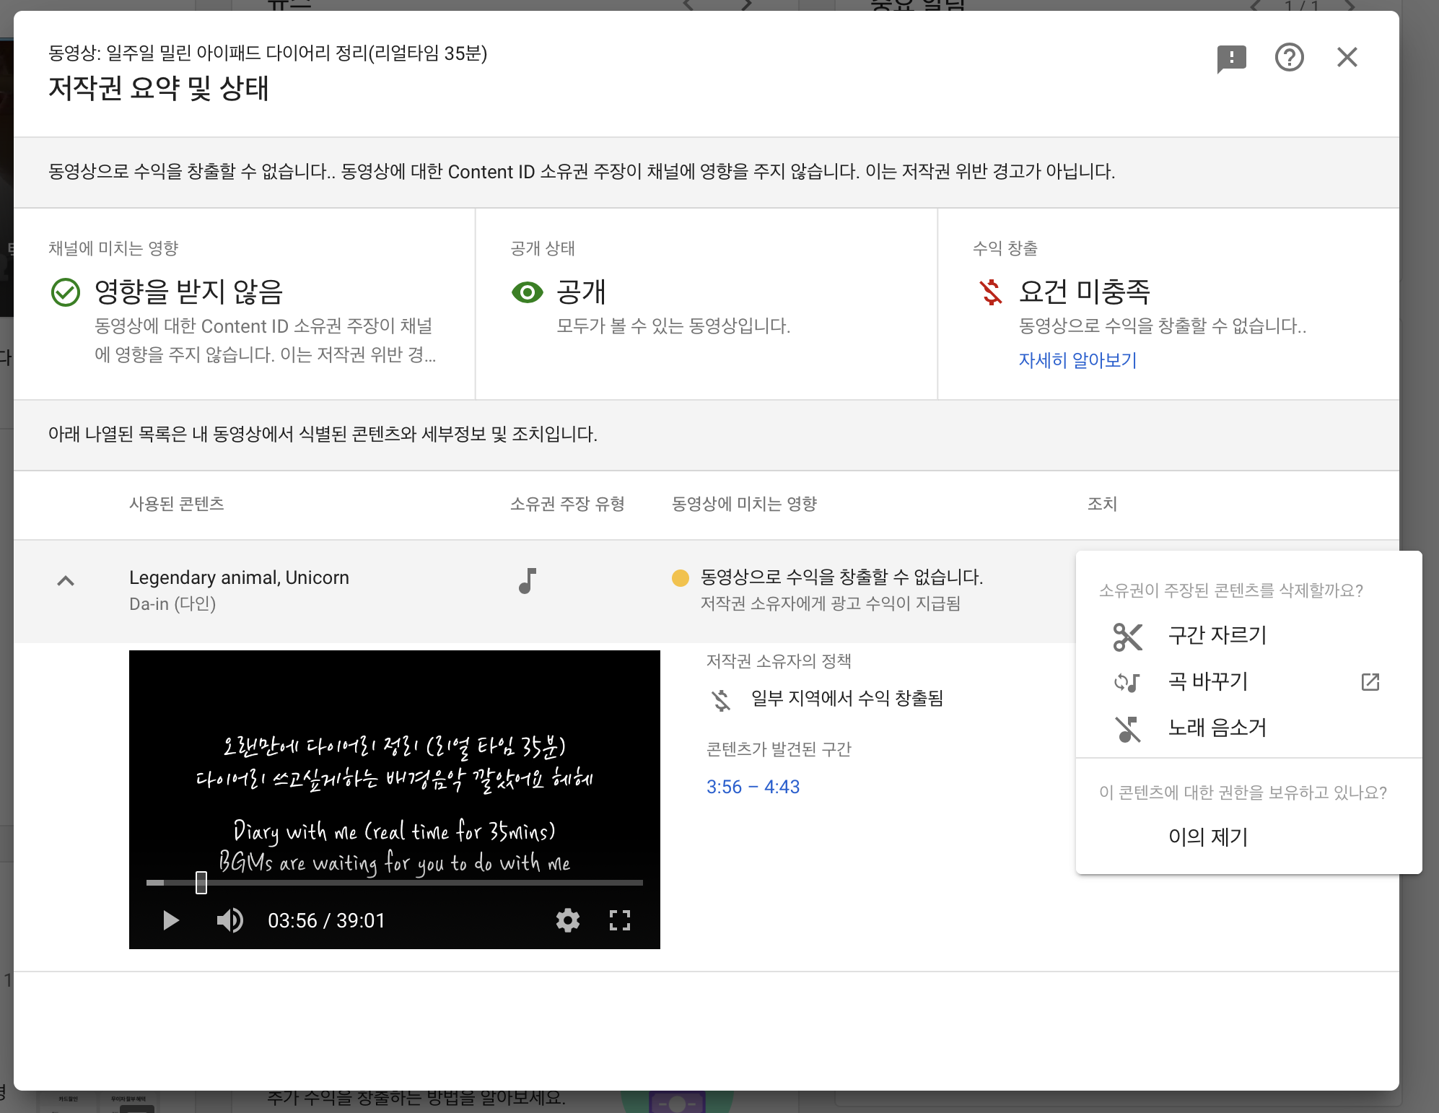Screen dimensions: 1439x1113
Task: Collapse the Legendary animal, Unicorn claim row
Action: click(66, 581)
